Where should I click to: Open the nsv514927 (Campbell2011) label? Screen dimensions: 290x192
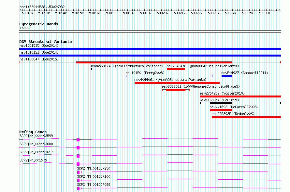click(x=245, y=73)
